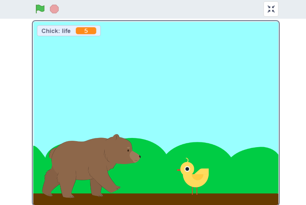Click the chick's orange beak
This screenshot has height=205, width=306.
179,170
